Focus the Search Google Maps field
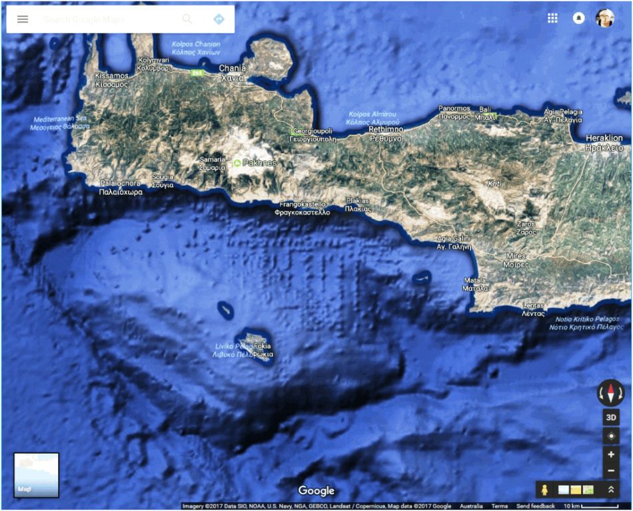 click(109, 19)
